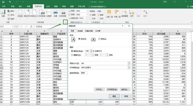Click 取消 (Cancel) in Page Setup
193x106 pixels.
pyautogui.click(x=126, y=96)
